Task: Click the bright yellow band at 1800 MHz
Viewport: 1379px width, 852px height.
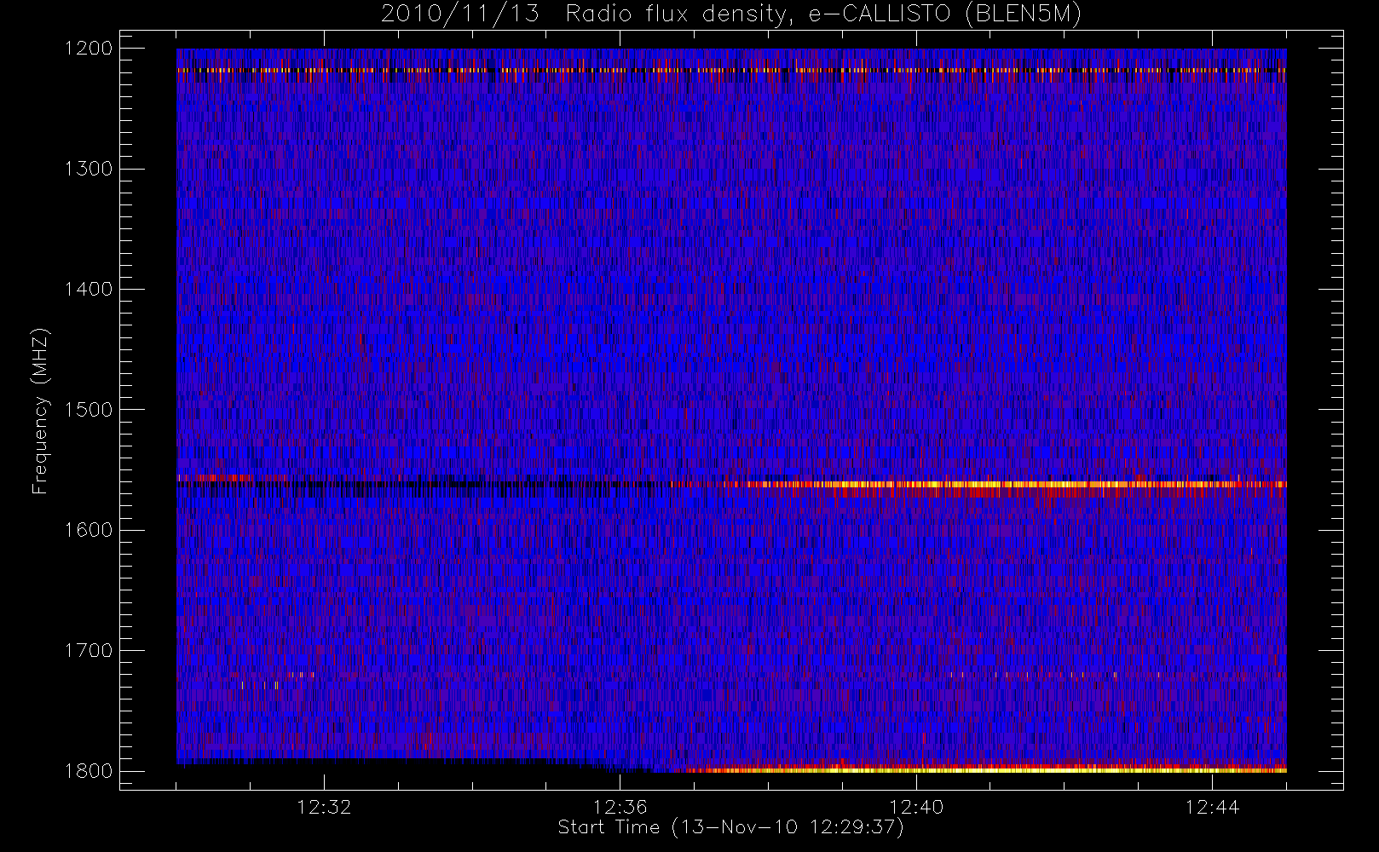Action: click(x=989, y=769)
